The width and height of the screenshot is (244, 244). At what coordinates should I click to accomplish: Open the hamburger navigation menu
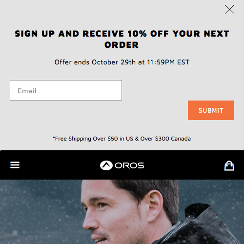pos(15,165)
